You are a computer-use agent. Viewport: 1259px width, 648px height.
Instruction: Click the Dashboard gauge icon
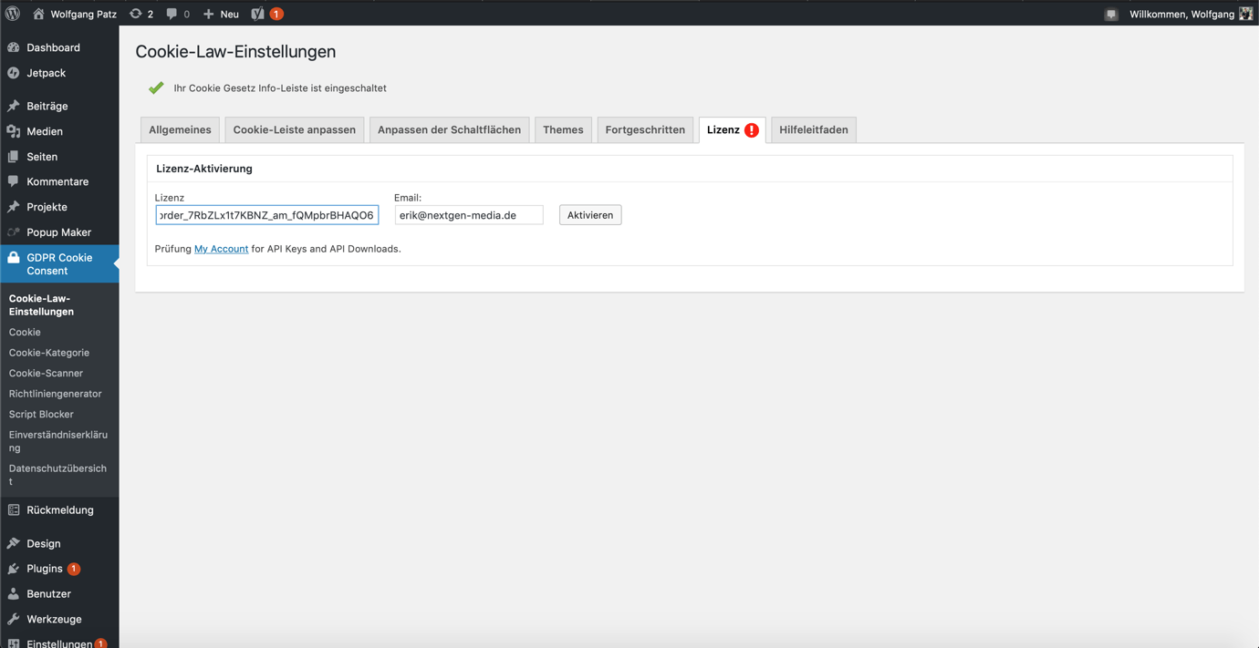pyautogui.click(x=14, y=47)
